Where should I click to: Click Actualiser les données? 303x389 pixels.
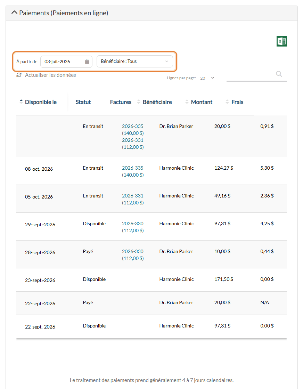50,75
